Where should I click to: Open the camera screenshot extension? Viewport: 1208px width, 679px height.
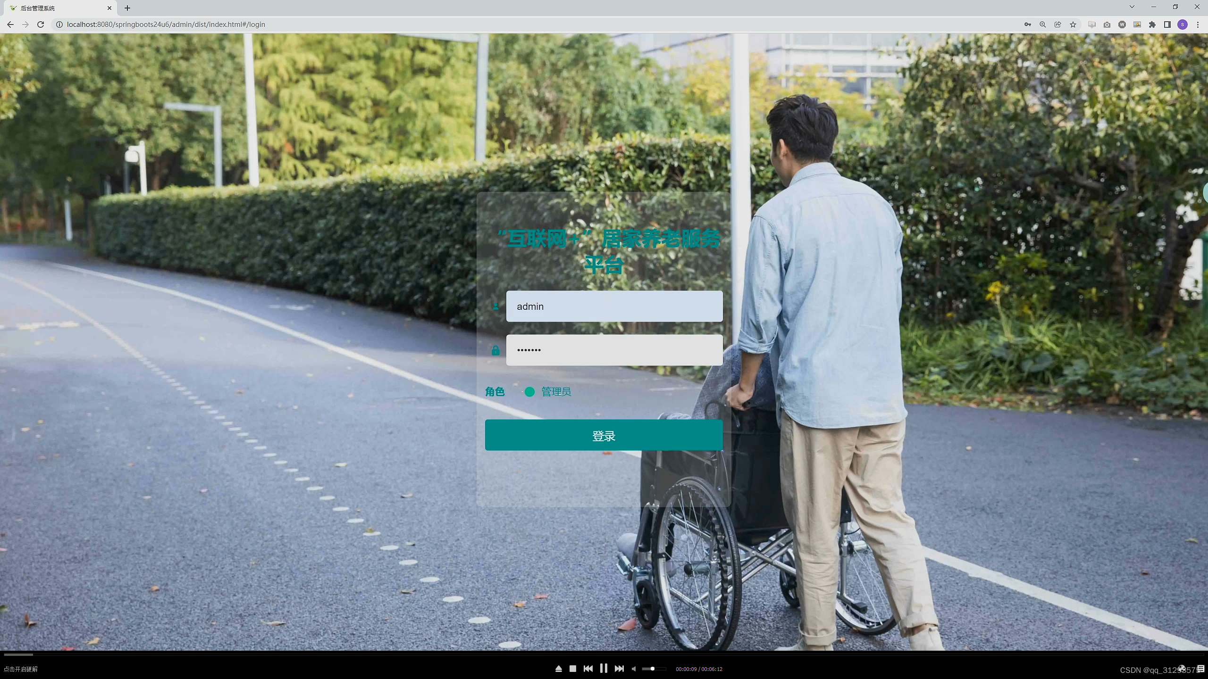[1107, 25]
